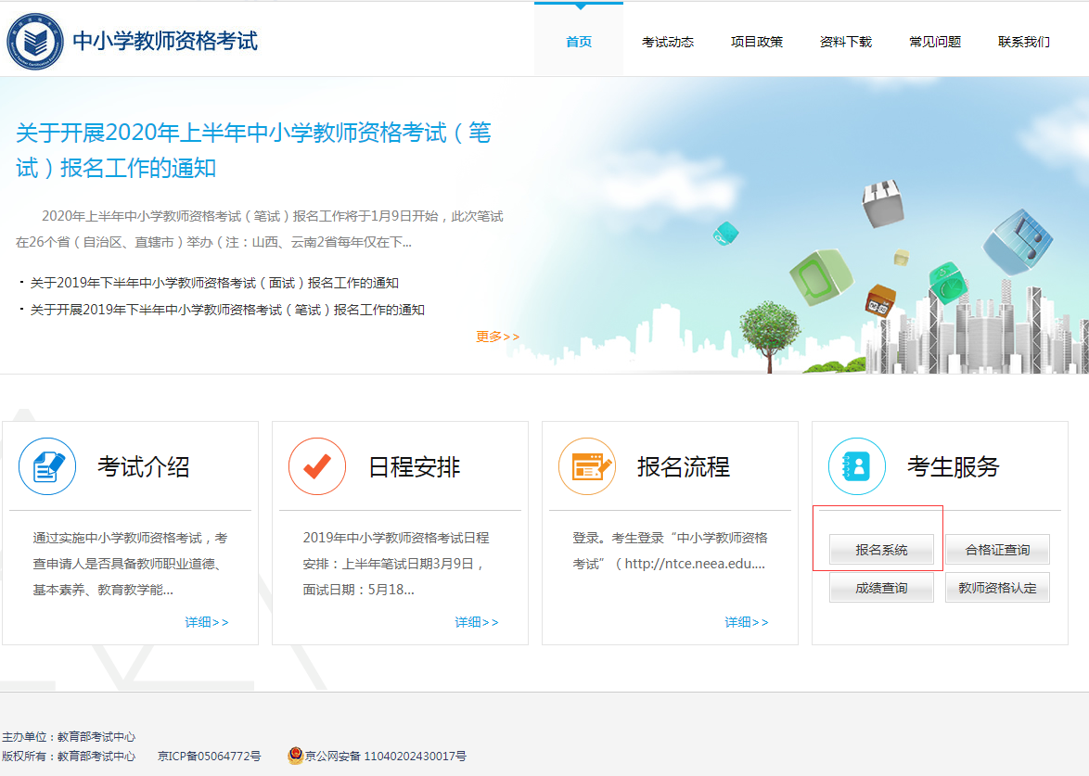
Task: Click the 报名系统 button
Action: (x=881, y=549)
